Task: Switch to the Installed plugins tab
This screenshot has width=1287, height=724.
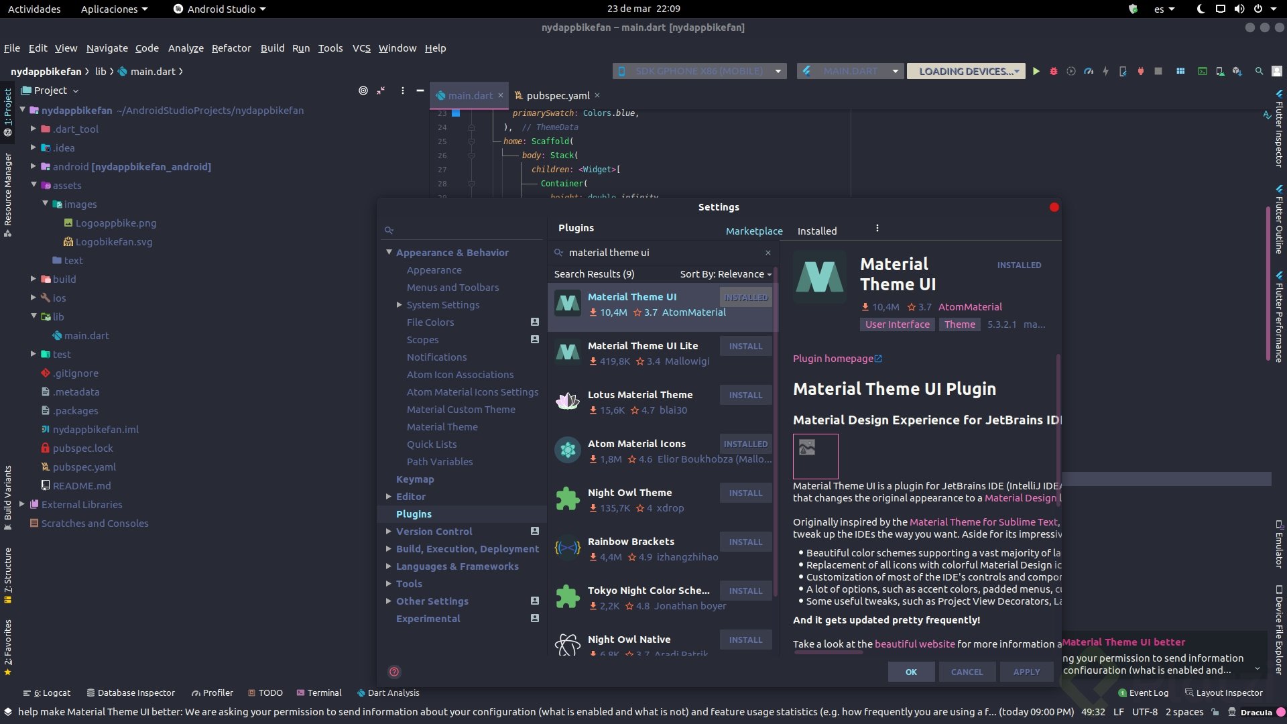Action: pos(816,231)
